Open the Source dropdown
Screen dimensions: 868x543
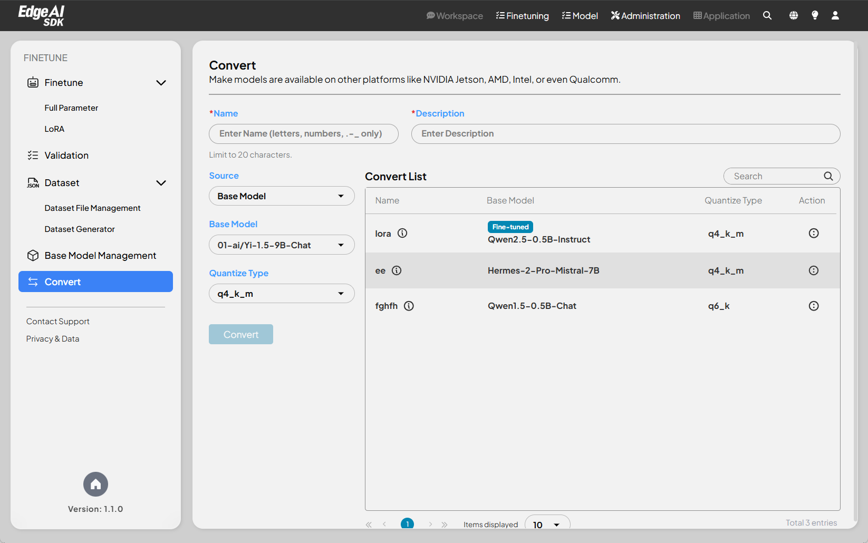(282, 196)
